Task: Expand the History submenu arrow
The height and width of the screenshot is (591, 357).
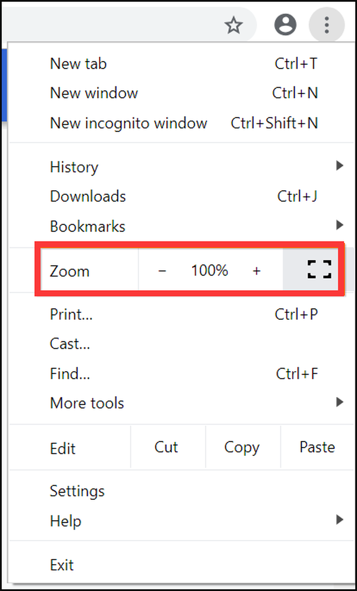Action: [339, 166]
